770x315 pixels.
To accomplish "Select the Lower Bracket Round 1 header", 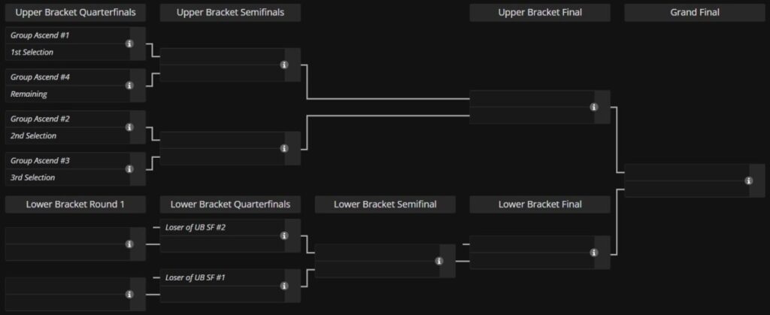I will (x=76, y=204).
